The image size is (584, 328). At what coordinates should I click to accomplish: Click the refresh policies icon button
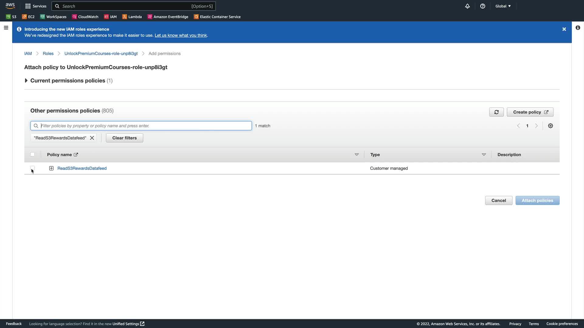pyautogui.click(x=496, y=112)
